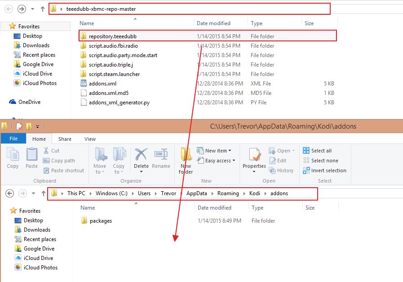Click Roaming in the address breadcrumb
The image size is (403, 282).
tap(228, 193)
